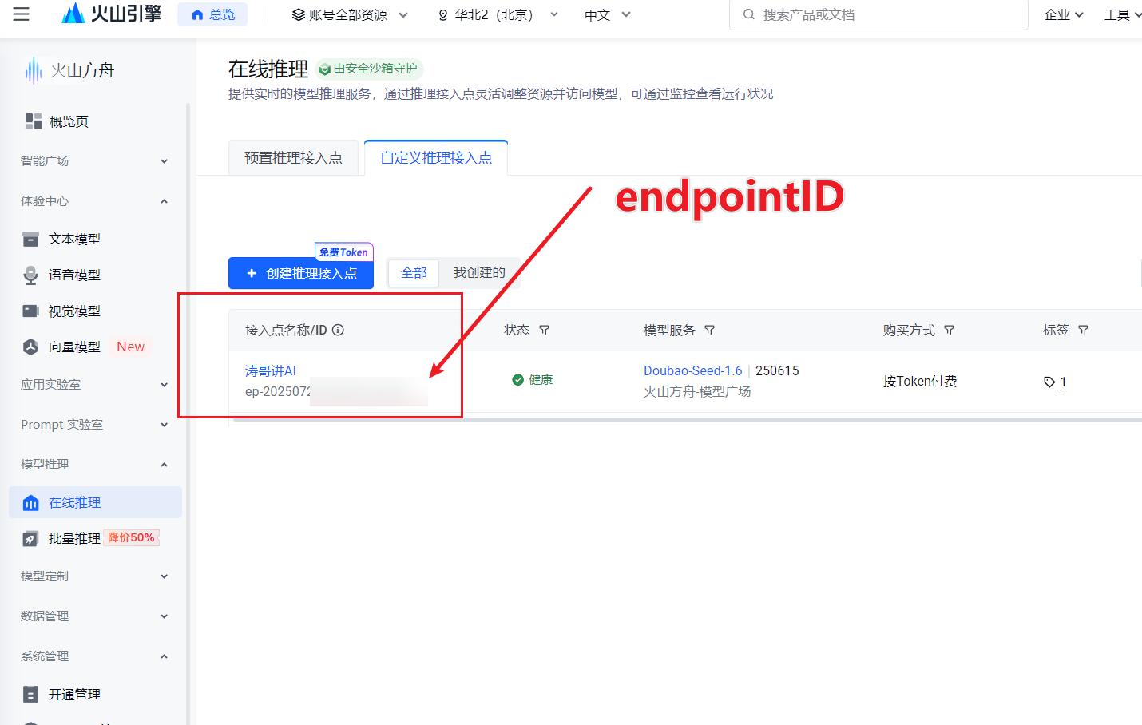Go to the 总览 overview button
1142x725 pixels.
(212, 15)
